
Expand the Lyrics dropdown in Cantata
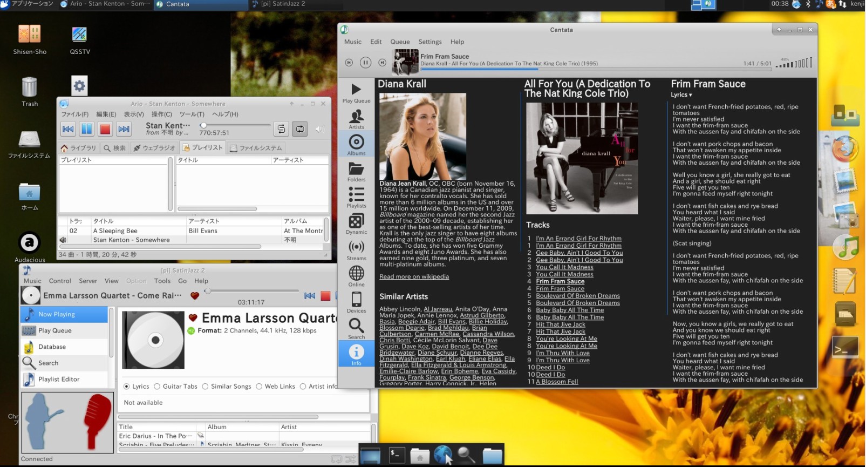(681, 95)
